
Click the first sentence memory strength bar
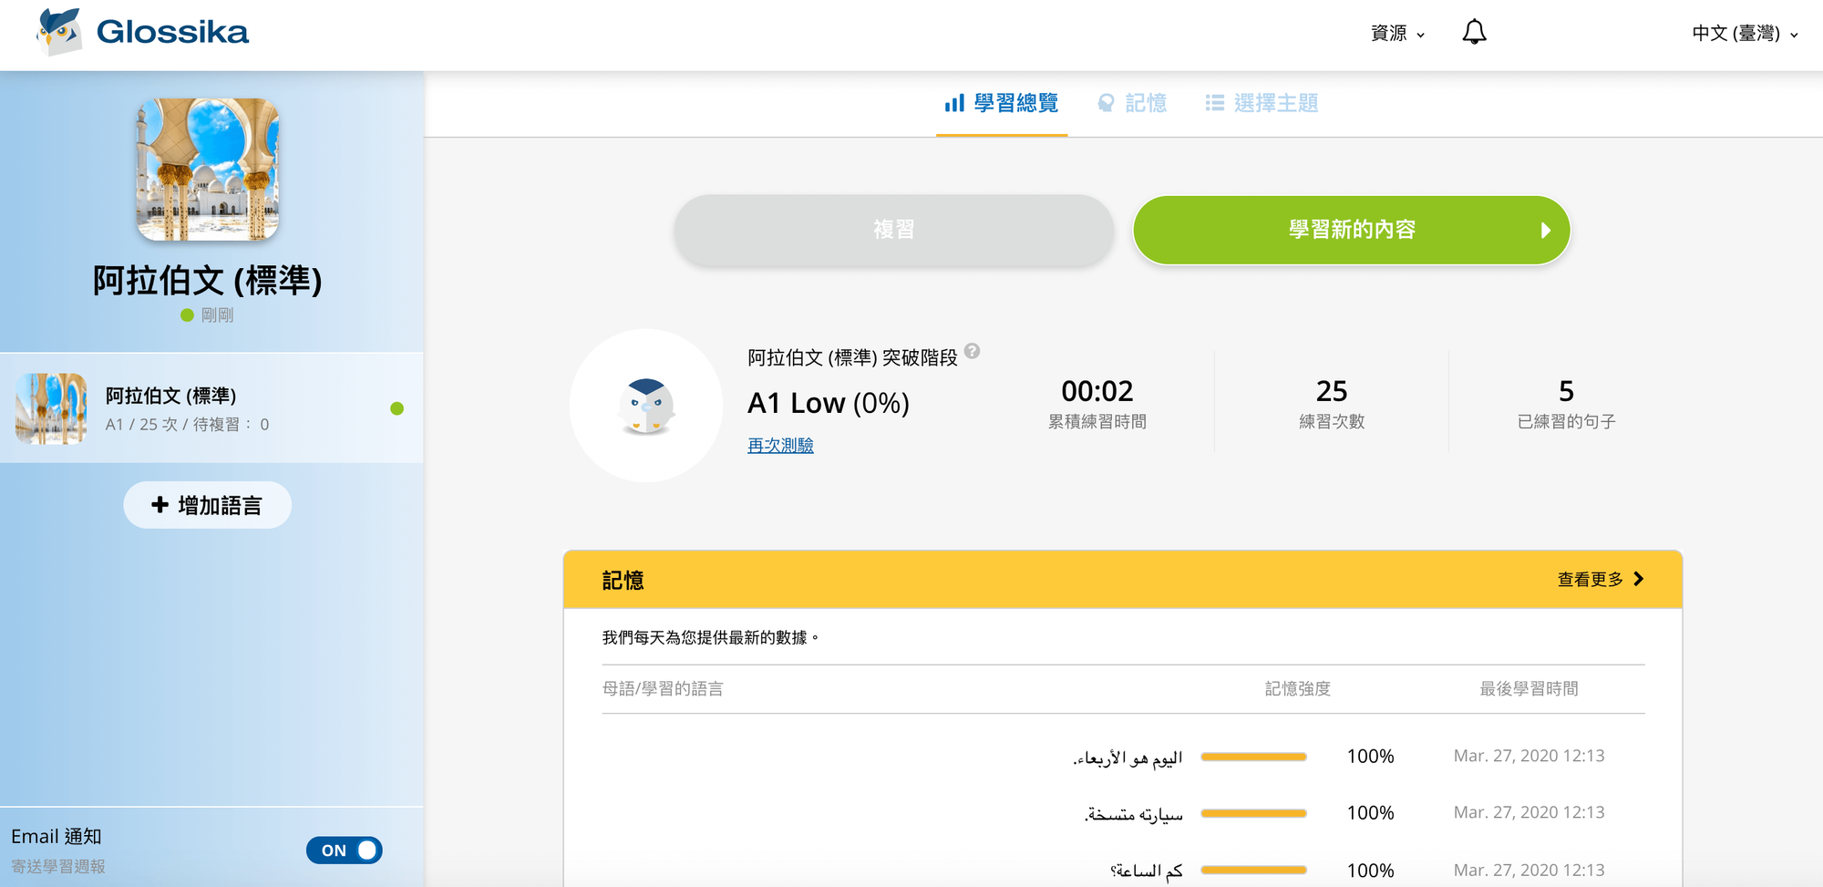click(x=1253, y=757)
